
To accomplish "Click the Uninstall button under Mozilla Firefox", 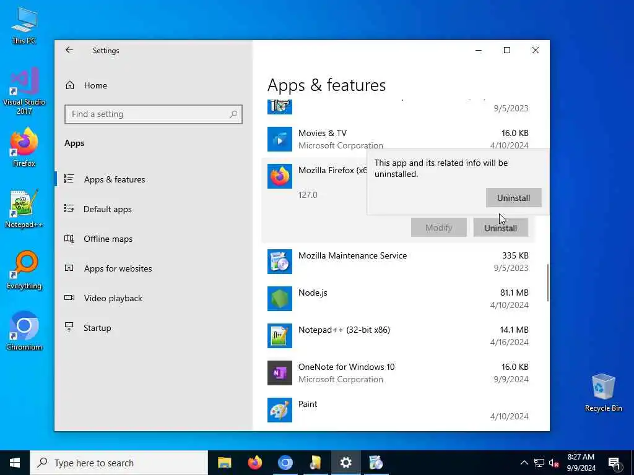I will [x=500, y=228].
